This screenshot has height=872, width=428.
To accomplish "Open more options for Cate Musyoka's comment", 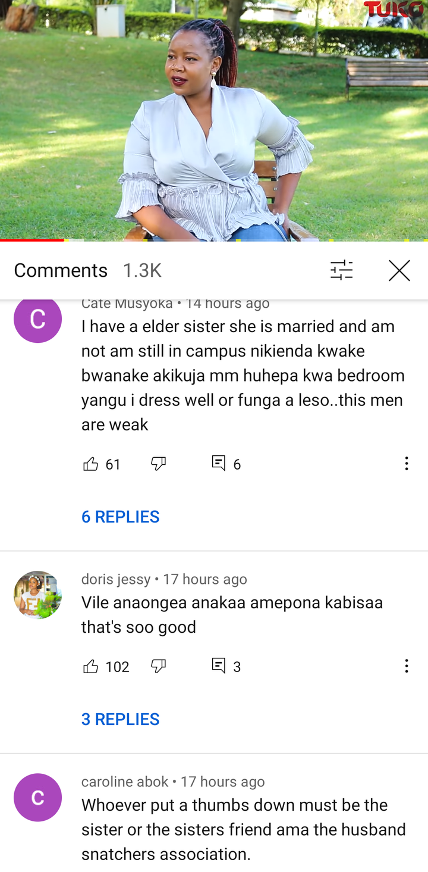I will pos(407,464).
